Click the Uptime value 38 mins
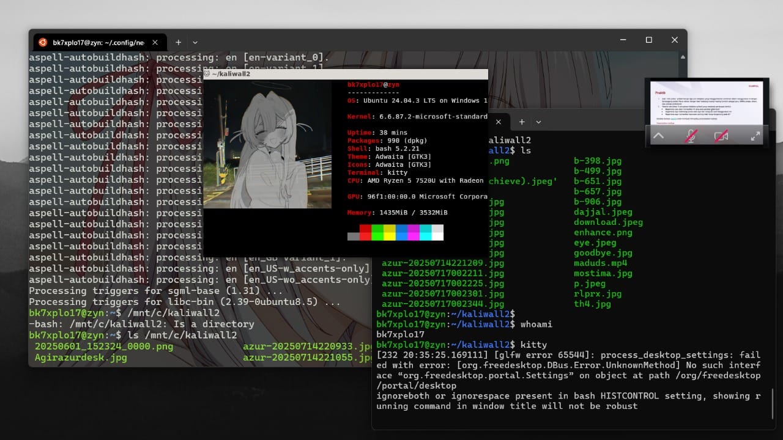Viewport: 783px width, 440px height. click(x=393, y=133)
